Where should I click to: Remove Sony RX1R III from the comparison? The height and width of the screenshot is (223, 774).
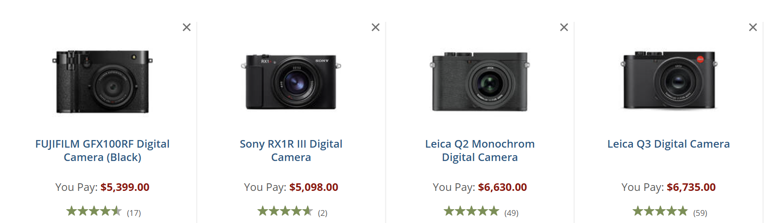coord(376,28)
